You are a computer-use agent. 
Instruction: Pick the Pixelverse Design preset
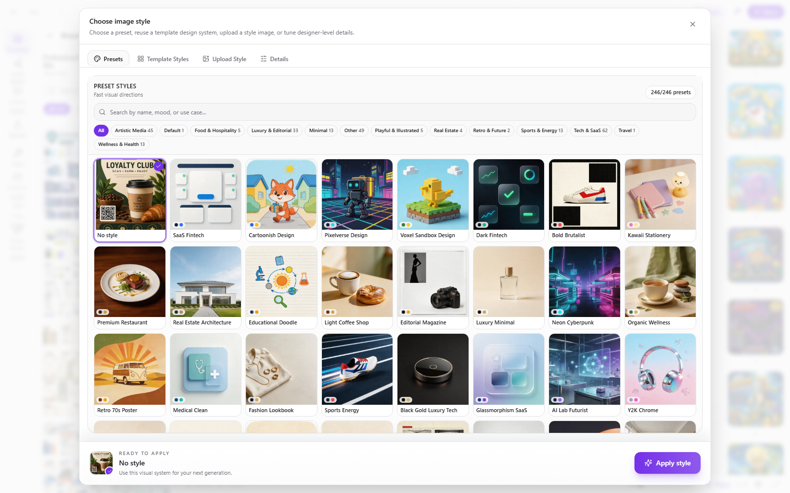(357, 200)
